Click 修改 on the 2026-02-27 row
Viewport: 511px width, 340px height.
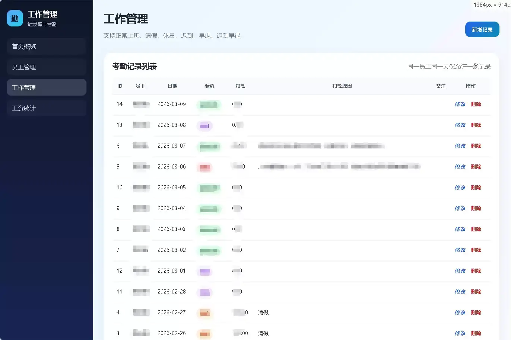pyautogui.click(x=460, y=312)
